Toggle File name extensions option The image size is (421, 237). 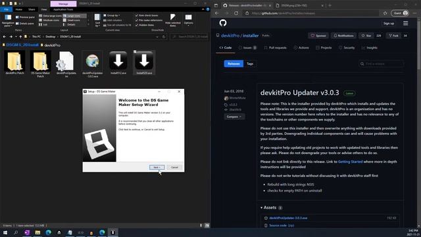point(149,20)
